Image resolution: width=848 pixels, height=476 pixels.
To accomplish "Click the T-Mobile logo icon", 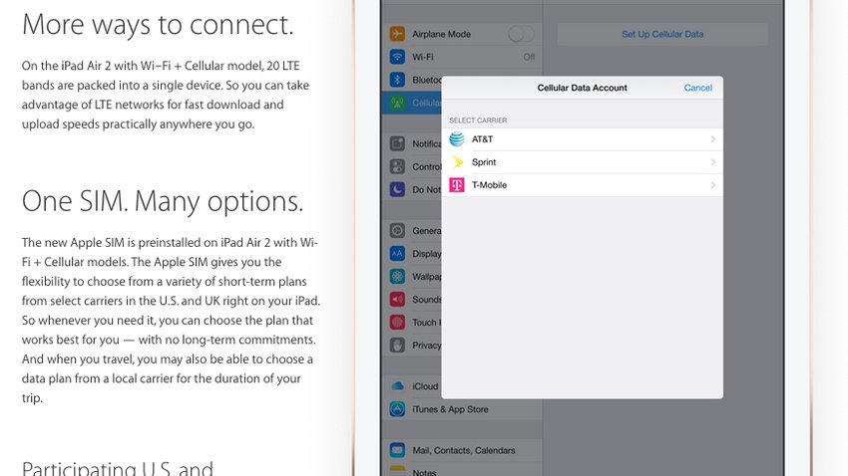I will pos(457,185).
